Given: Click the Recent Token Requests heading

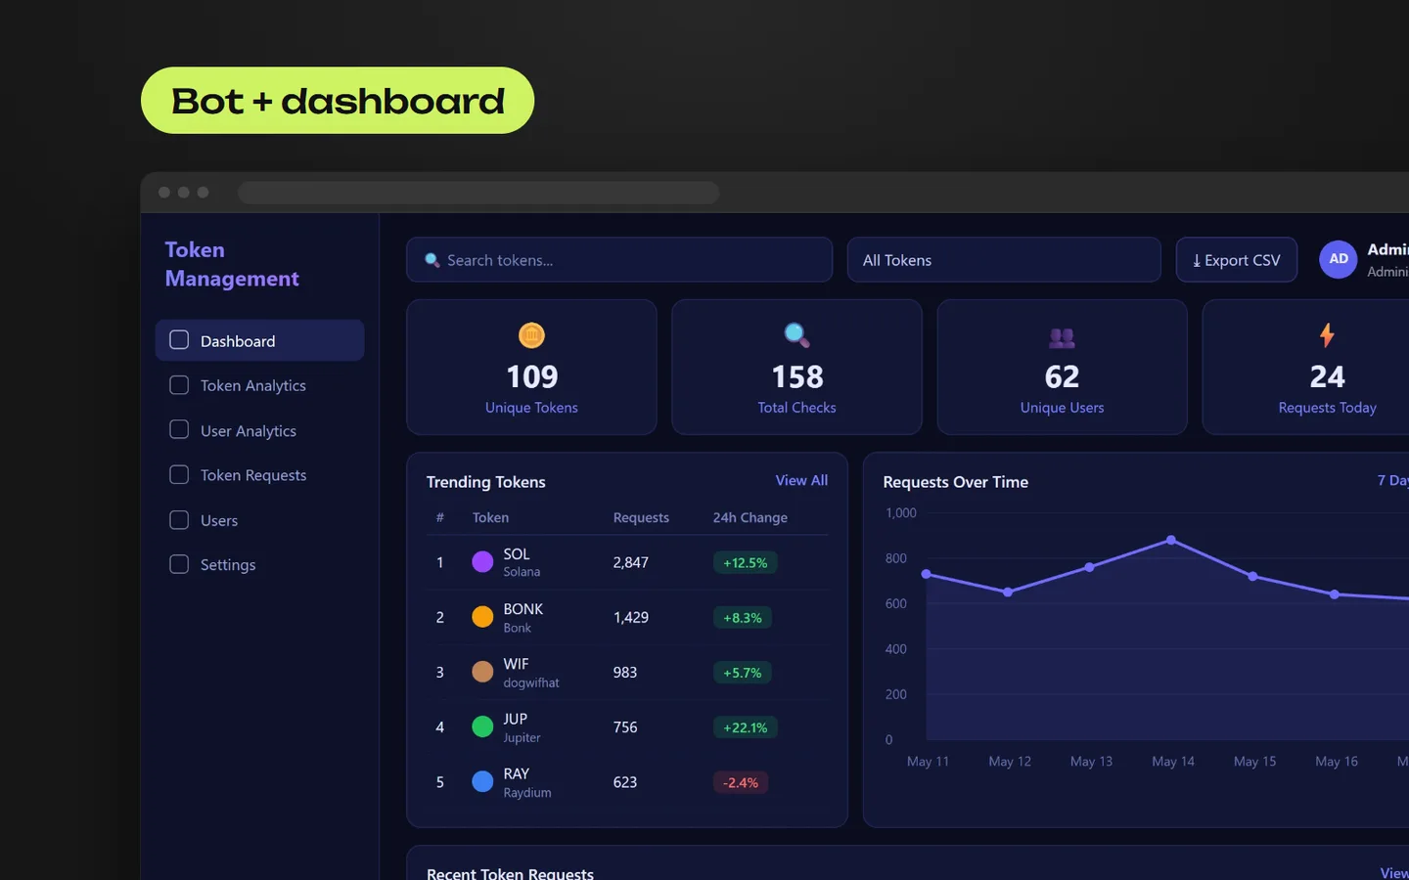Looking at the screenshot, I should 510,873.
